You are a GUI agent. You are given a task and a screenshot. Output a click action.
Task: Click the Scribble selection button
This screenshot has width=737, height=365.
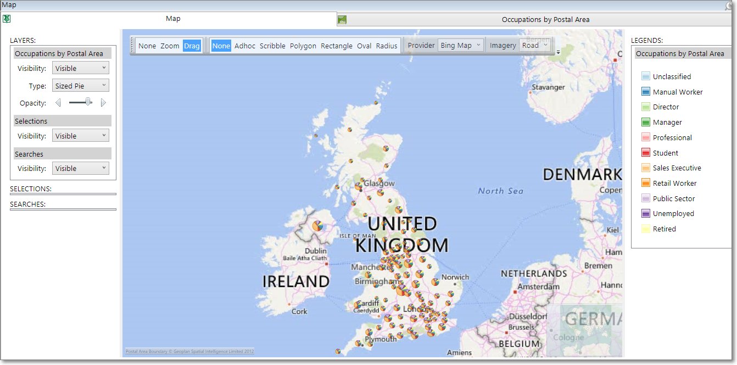[x=272, y=46]
